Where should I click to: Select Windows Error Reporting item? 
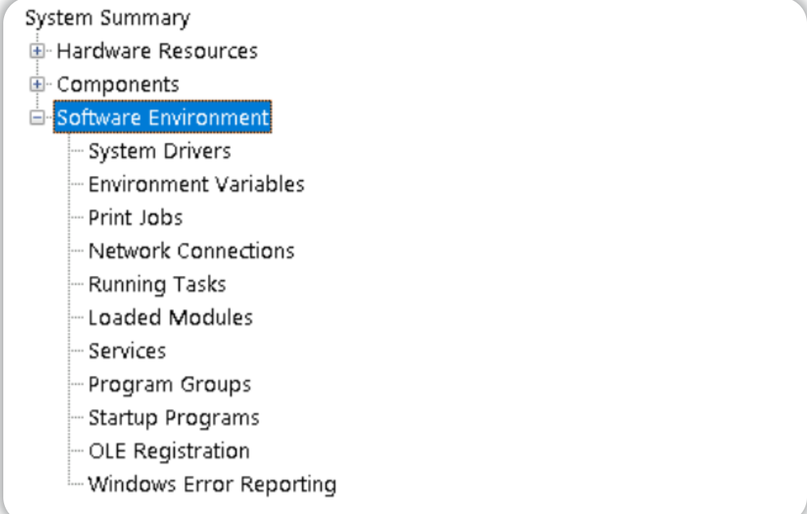coord(212,484)
